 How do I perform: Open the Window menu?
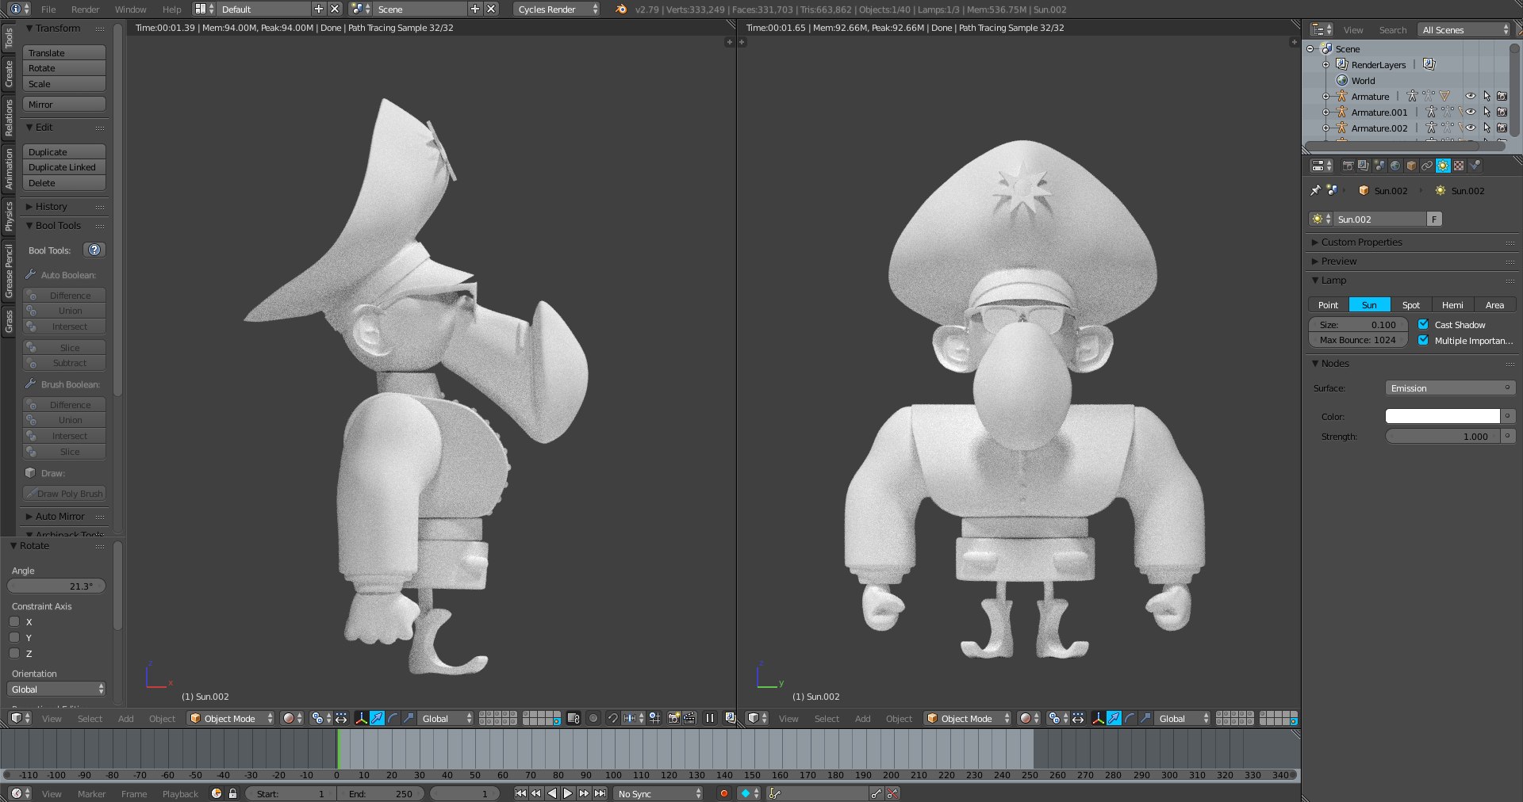click(130, 9)
